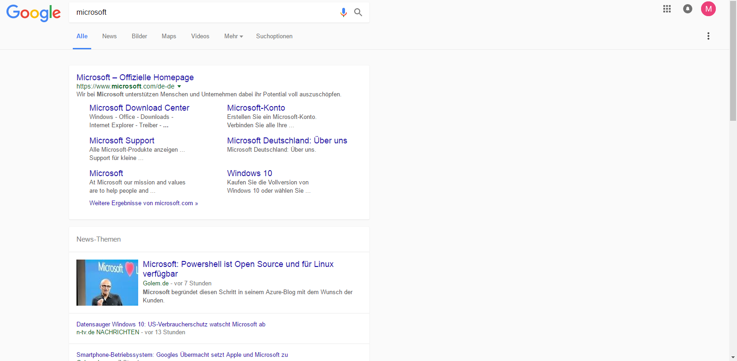Viewport: 737px width, 361px height.
Task: Click the page's vertical scrollbar thumb
Action: pyautogui.click(x=733, y=61)
